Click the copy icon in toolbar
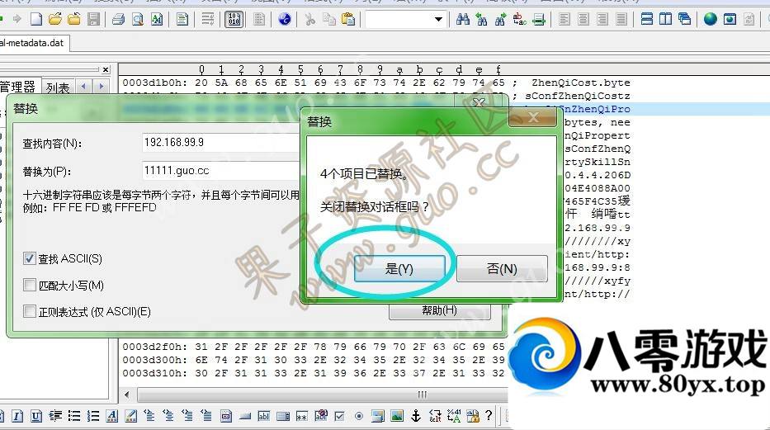The width and height of the screenshot is (770, 430). click(x=329, y=20)
